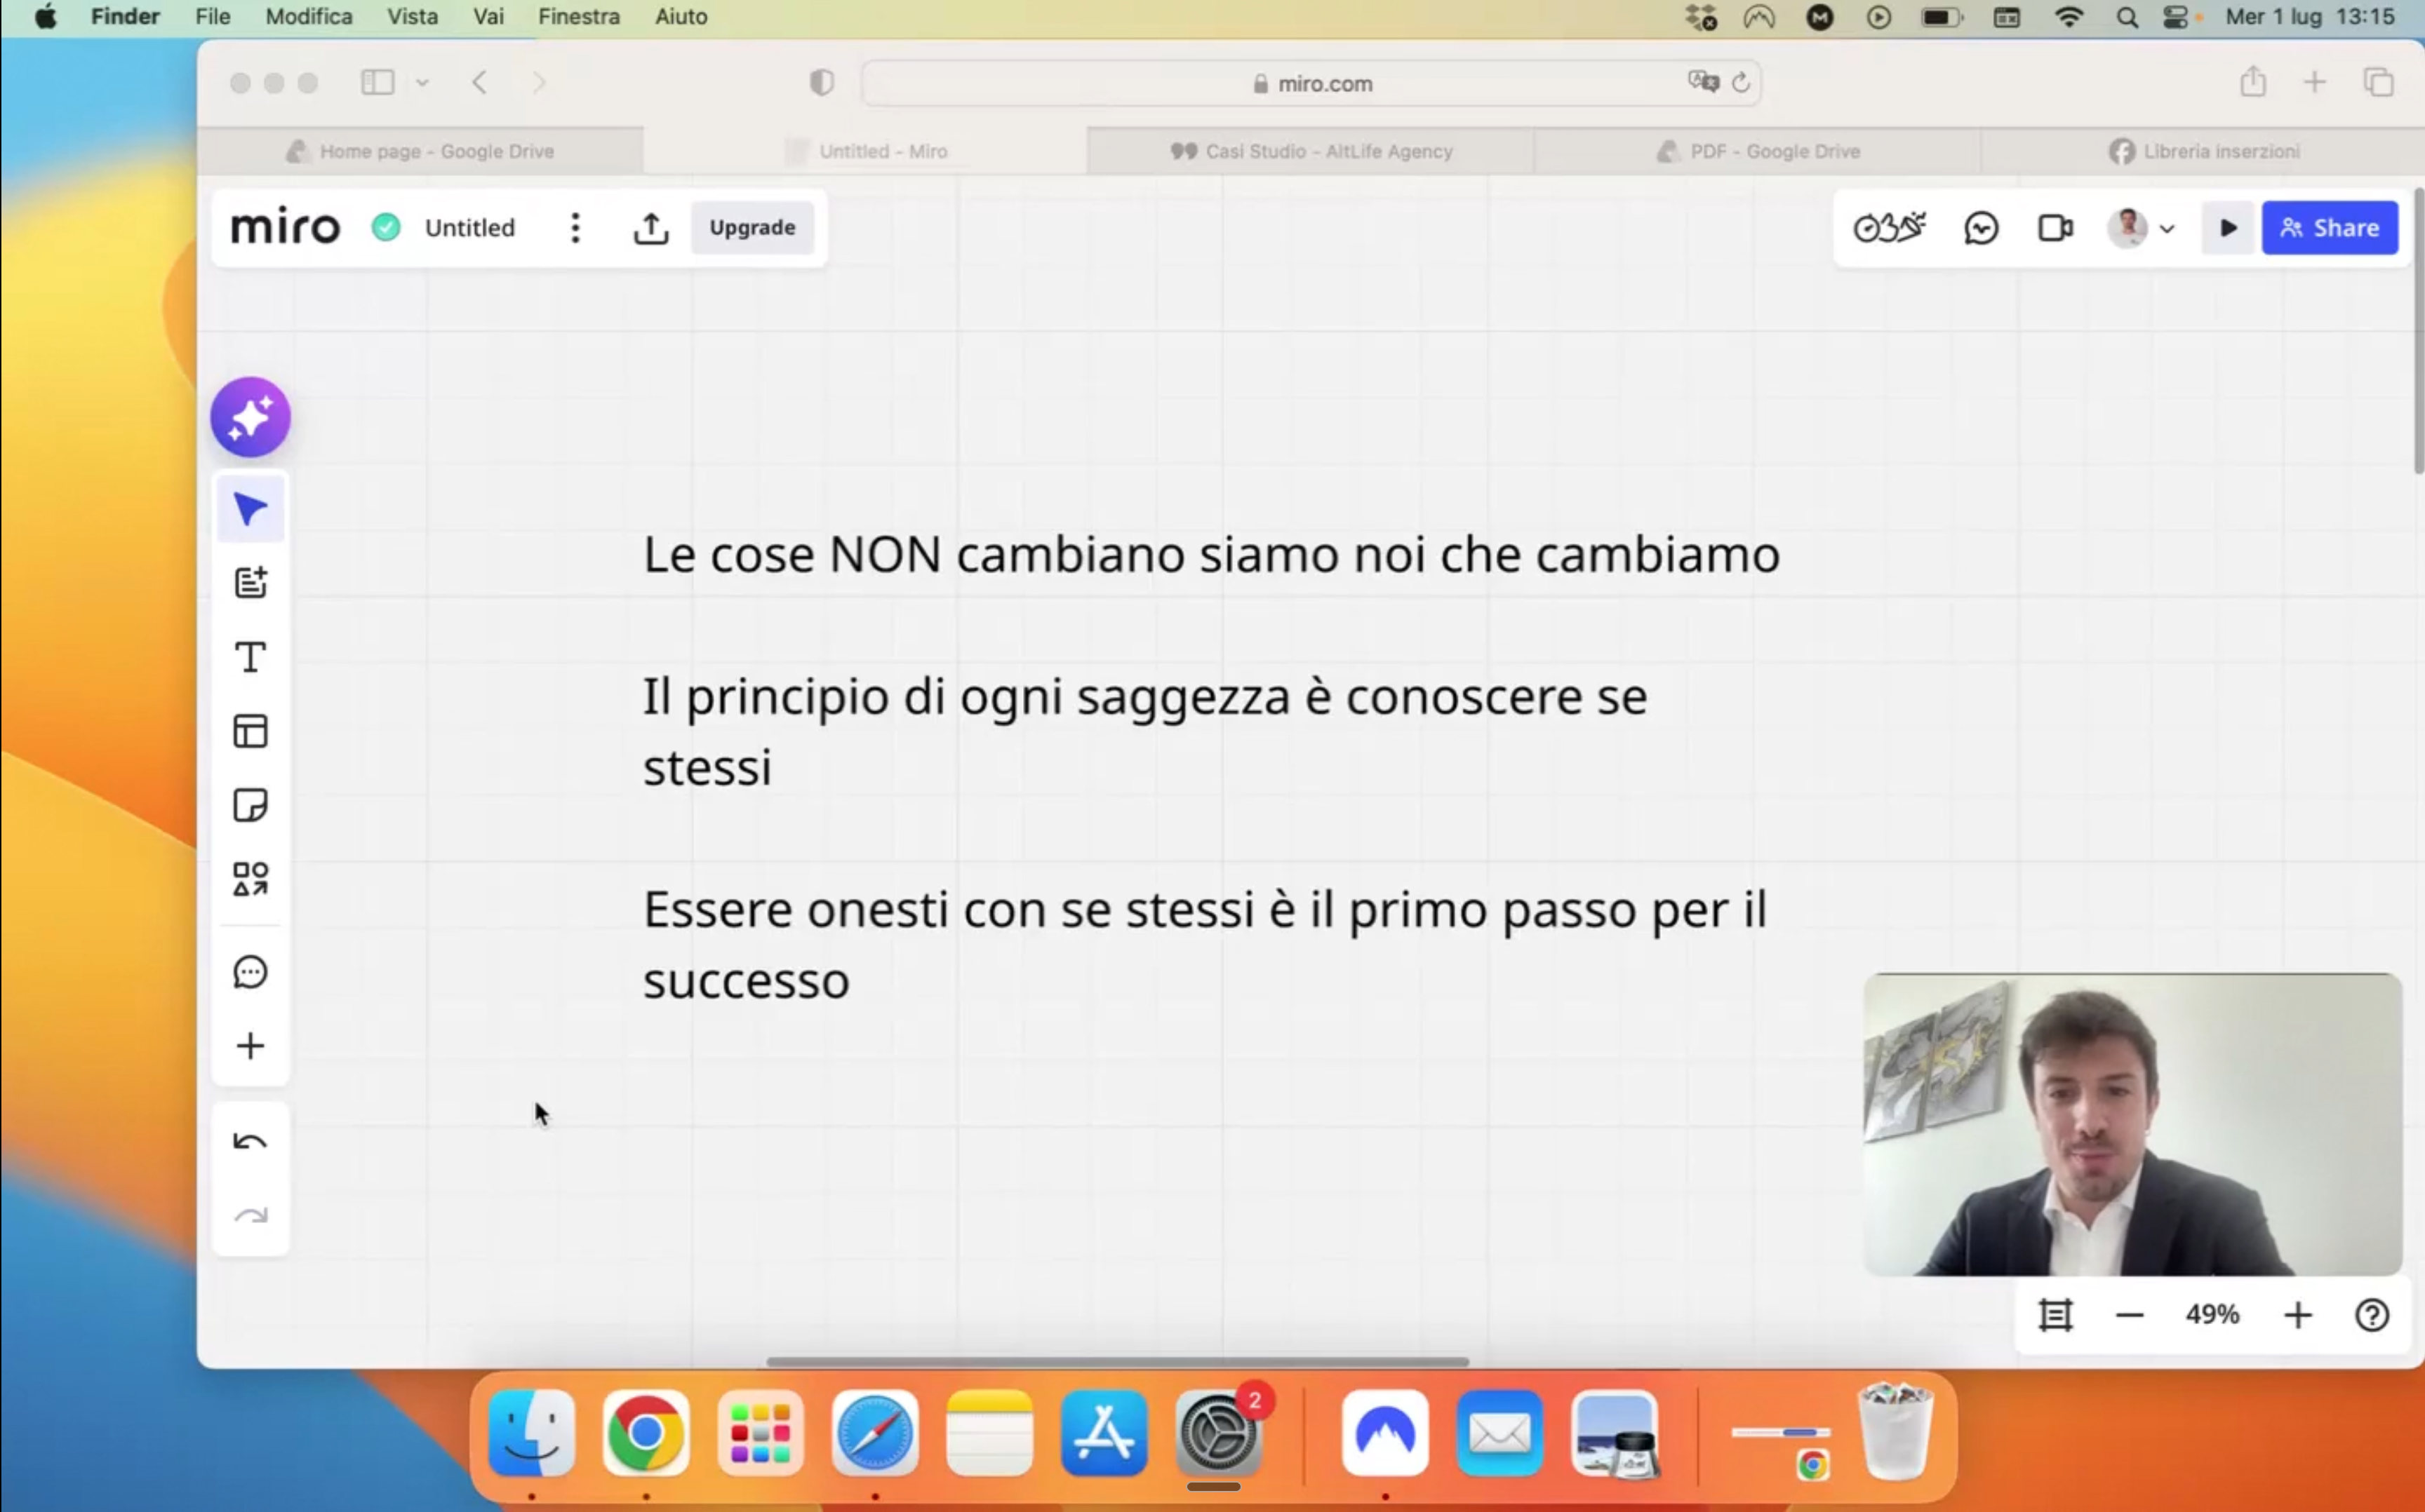The height and width of the screenshot is (1512, 2425).
Task: Open the help question mark
Action: (2372, 1315)
